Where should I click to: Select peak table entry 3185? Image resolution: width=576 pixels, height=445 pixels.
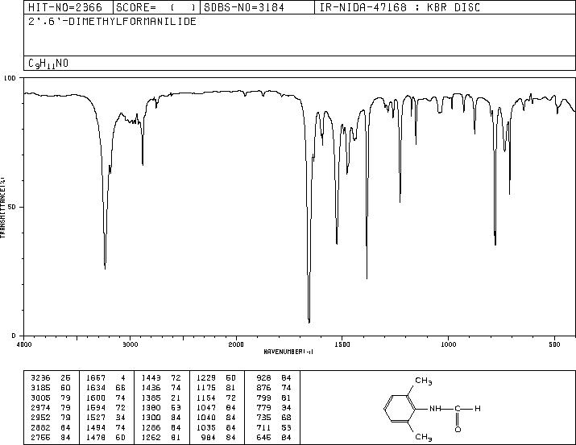click(x=50, y=388)
